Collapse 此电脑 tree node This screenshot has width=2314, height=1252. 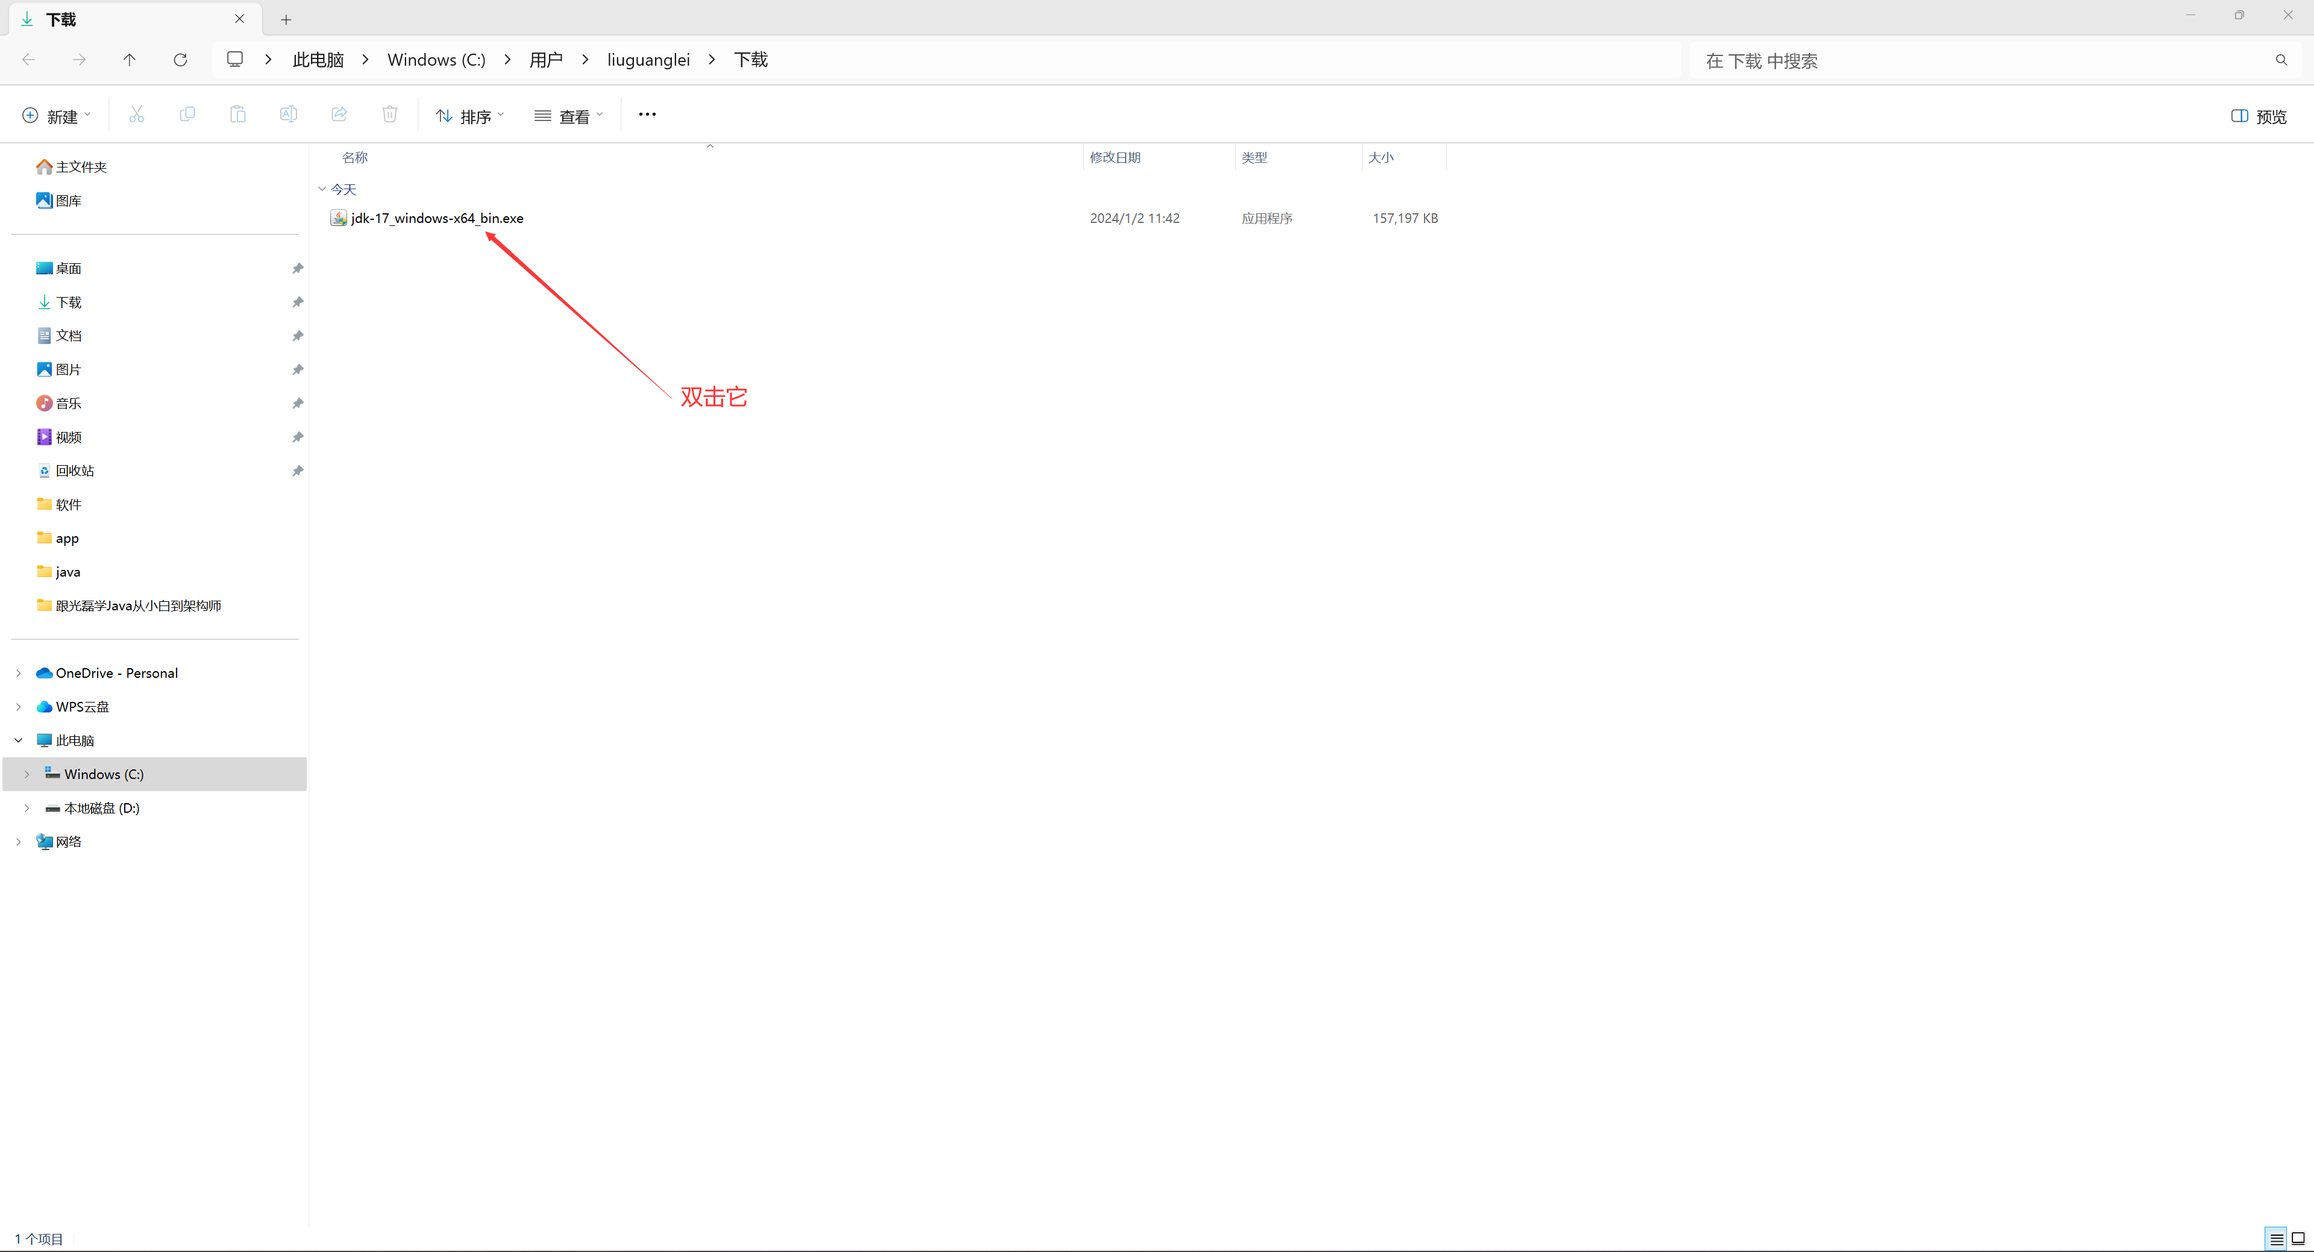18,740
